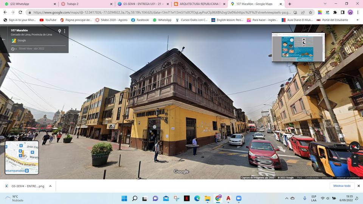The width and height of the screenshot is (363, 204).
Task: Show hidden system tray icons
Action: pyautogui.click(x=287, y=198)
